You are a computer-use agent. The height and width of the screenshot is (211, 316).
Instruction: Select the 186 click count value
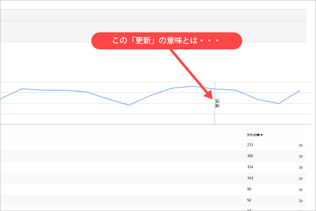pos(250,156)
